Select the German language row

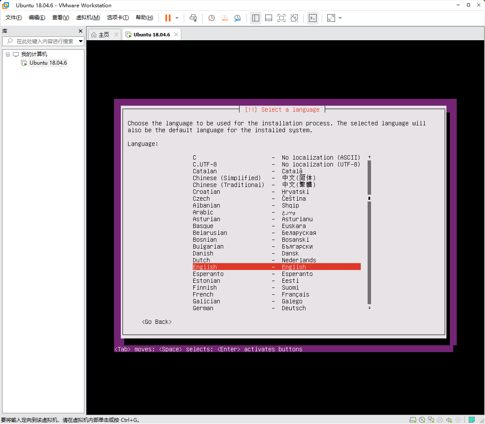(x=276, y=308)
